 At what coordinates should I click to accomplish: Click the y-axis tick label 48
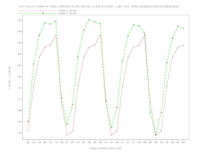(19, 110)
